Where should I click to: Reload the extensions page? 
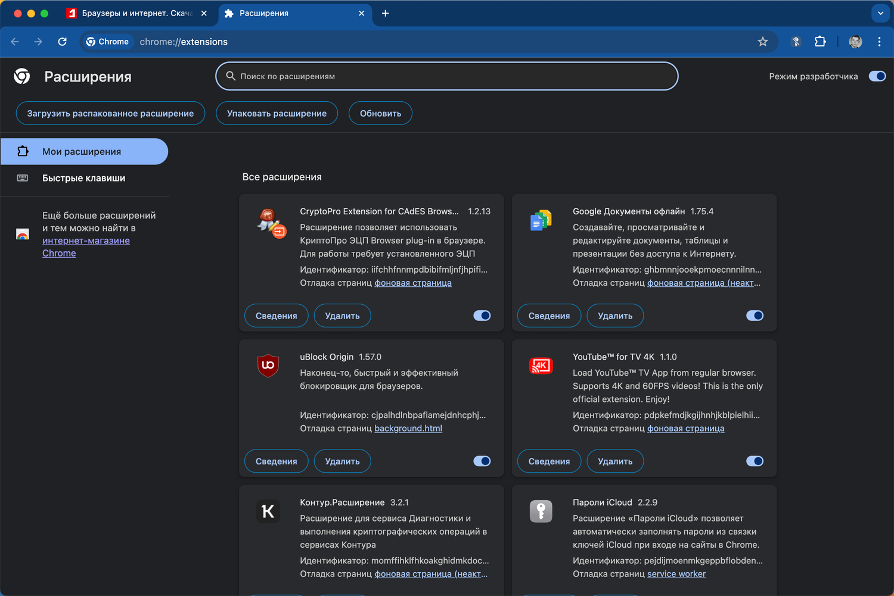(x=62, y=42)
